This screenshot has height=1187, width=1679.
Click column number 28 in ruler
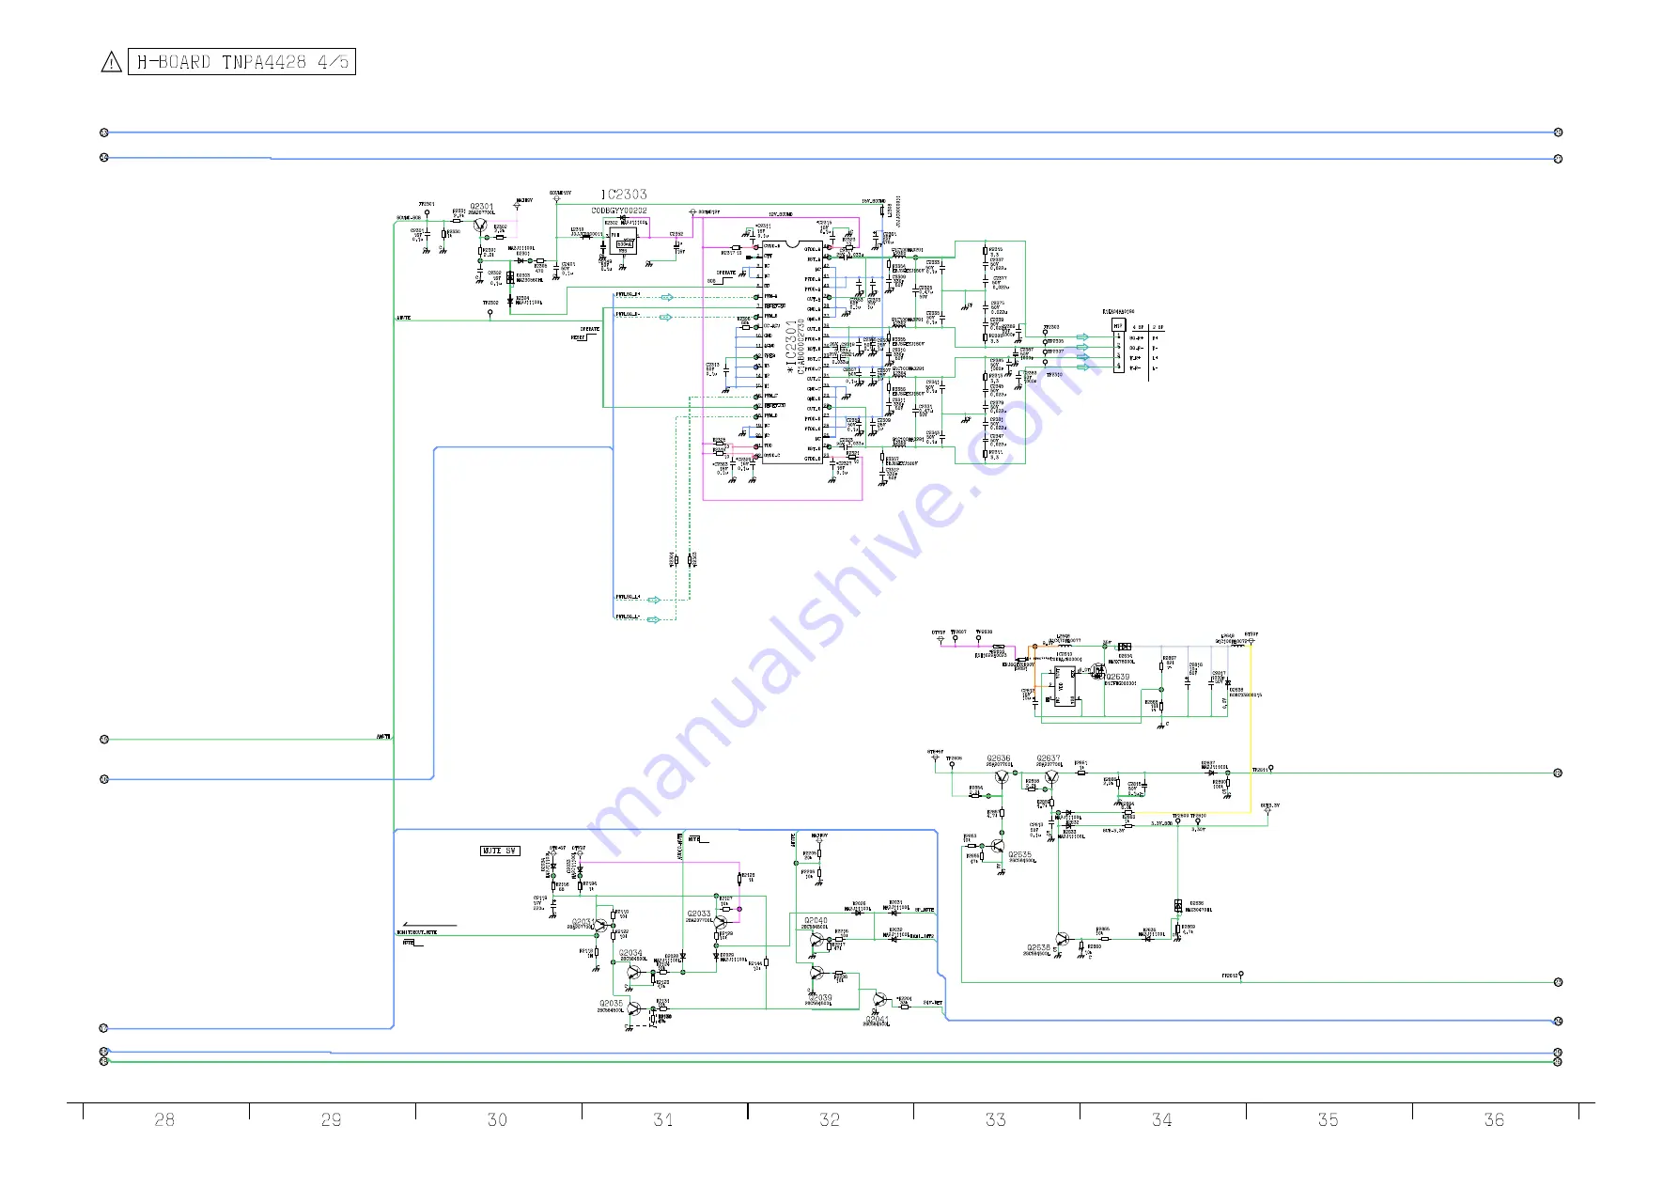[164, 1119]
